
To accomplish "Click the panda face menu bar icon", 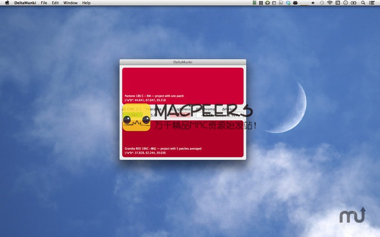I will [267, 3].
